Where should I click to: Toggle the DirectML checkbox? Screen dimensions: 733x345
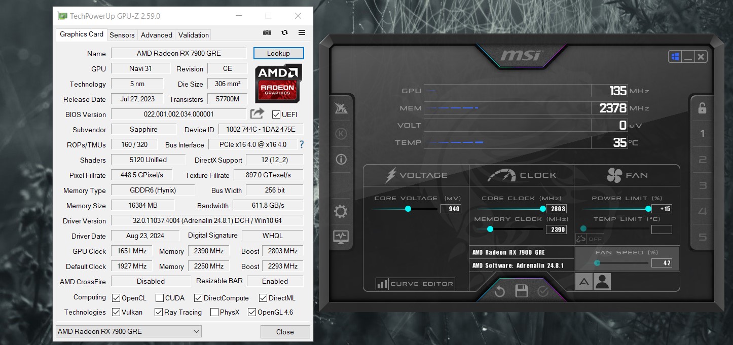263,298
